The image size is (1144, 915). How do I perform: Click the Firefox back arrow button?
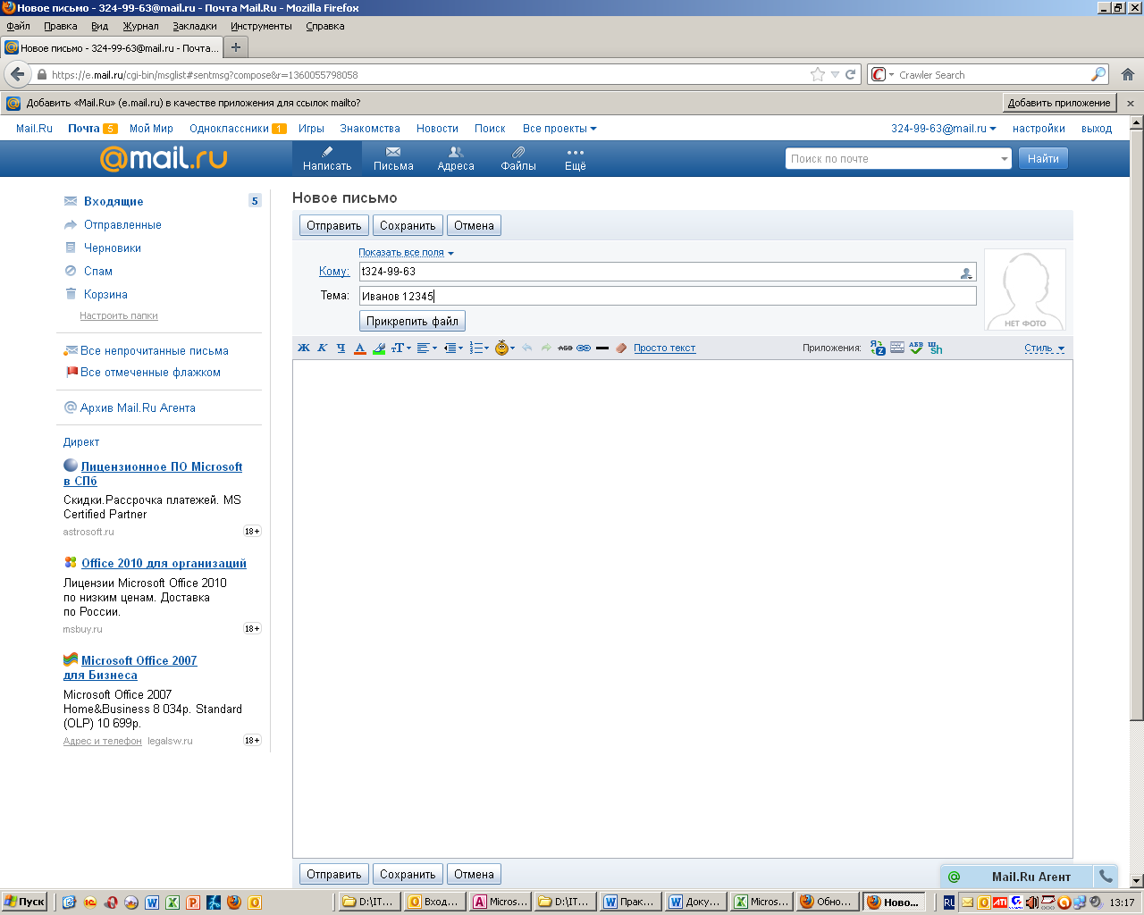coord(17,74)
